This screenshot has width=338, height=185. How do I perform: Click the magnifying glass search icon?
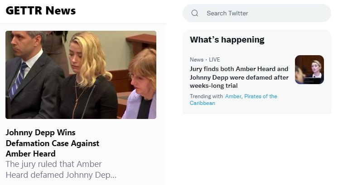[x=195, y=13]
